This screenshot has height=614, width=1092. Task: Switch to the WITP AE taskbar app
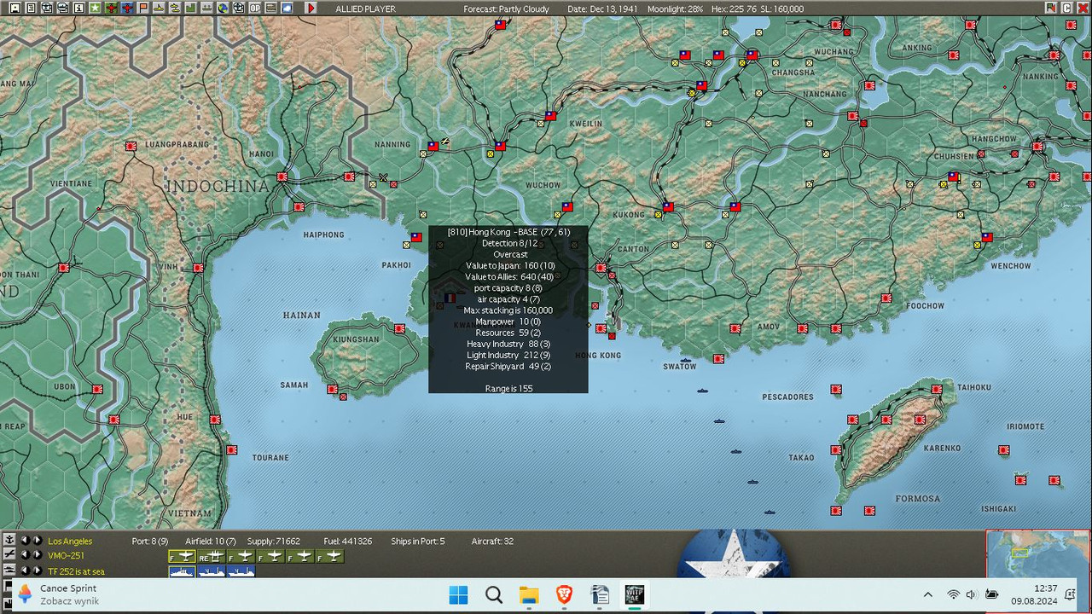click(x=635, y=594)
